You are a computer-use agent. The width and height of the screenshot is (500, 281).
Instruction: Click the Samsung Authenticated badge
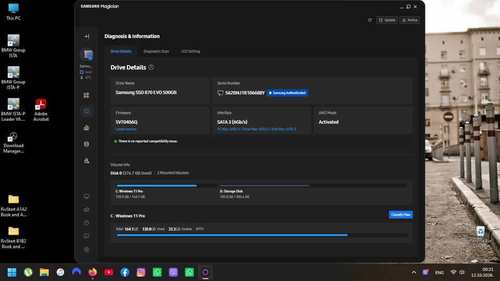pyautogui.click(x=287, y=93)
